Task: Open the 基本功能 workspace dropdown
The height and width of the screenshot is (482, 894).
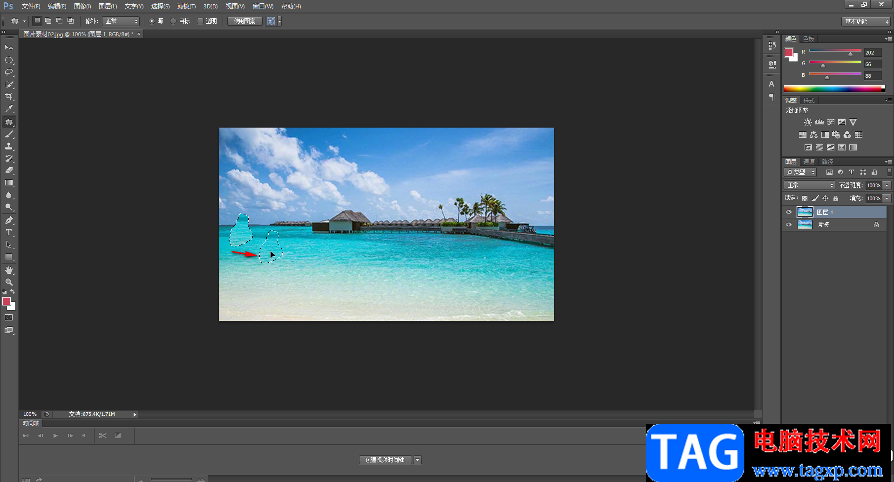Action: [866, 21]
